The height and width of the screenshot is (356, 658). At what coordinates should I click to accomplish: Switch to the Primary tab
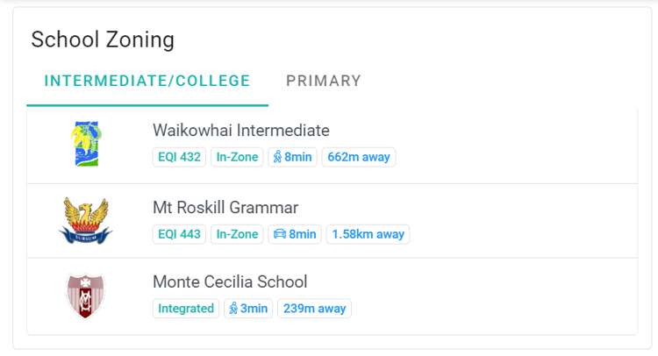point(323,81)
